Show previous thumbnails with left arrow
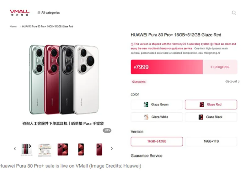The width and height of the screenshot is (251, 174). (15, 149)
